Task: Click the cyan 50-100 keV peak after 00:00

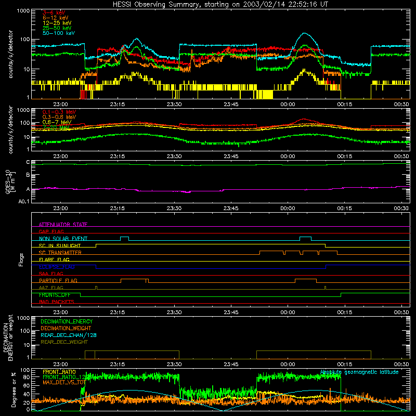Action: [305, 33]
